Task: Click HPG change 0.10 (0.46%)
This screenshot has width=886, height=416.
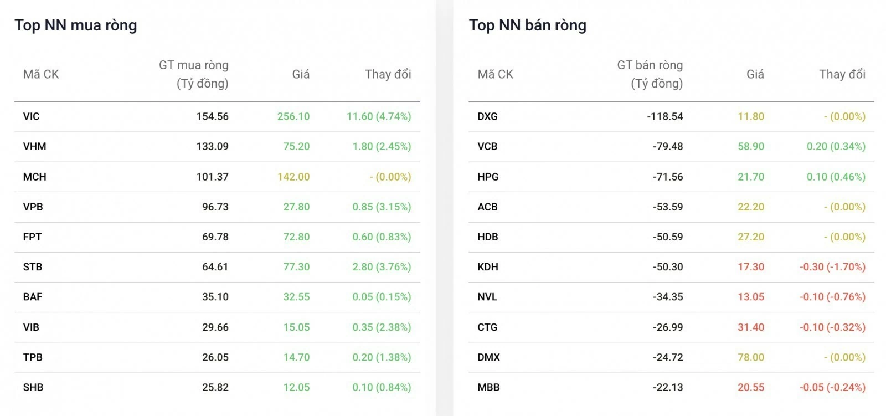Action: tap(836, 177)
